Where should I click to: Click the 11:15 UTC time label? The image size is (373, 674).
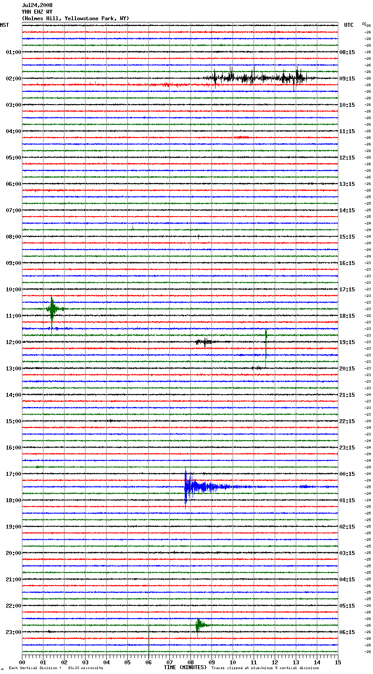click(347, 131)
